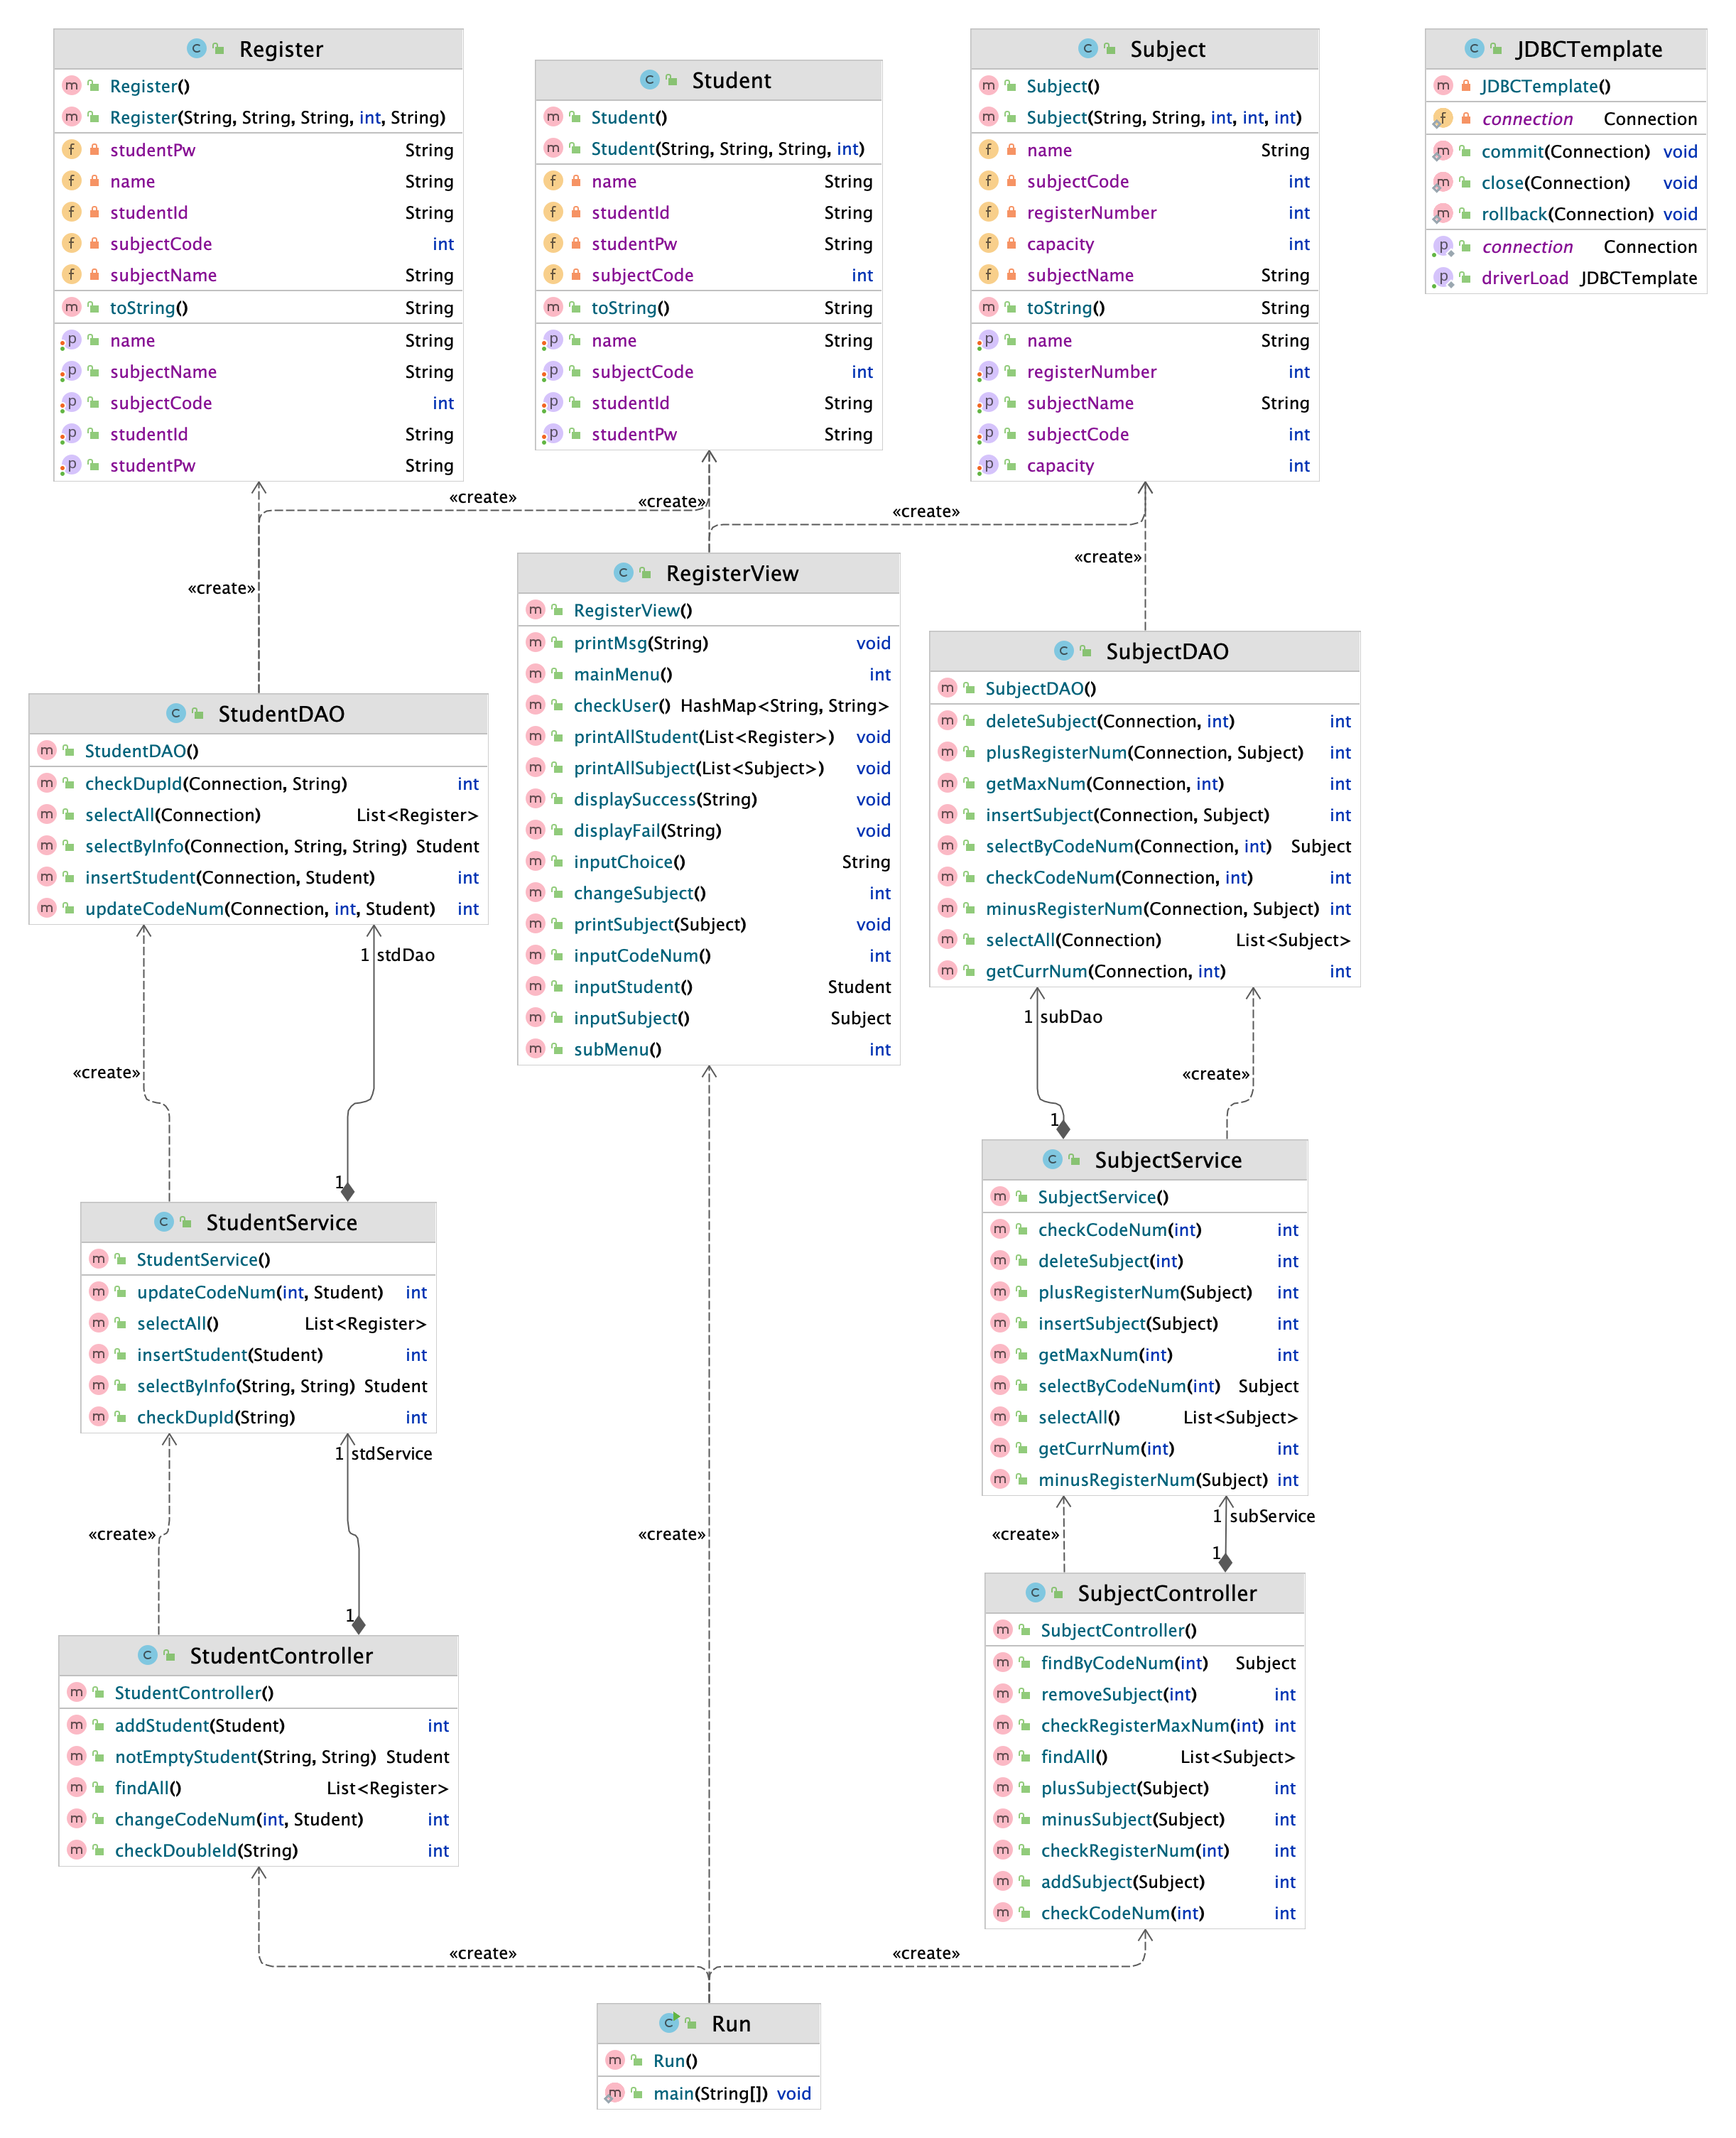Click the class icon beside RegisterView title
This screenshot has width=1736, height=2138.
pyautogui.click(x=623, y=572)
